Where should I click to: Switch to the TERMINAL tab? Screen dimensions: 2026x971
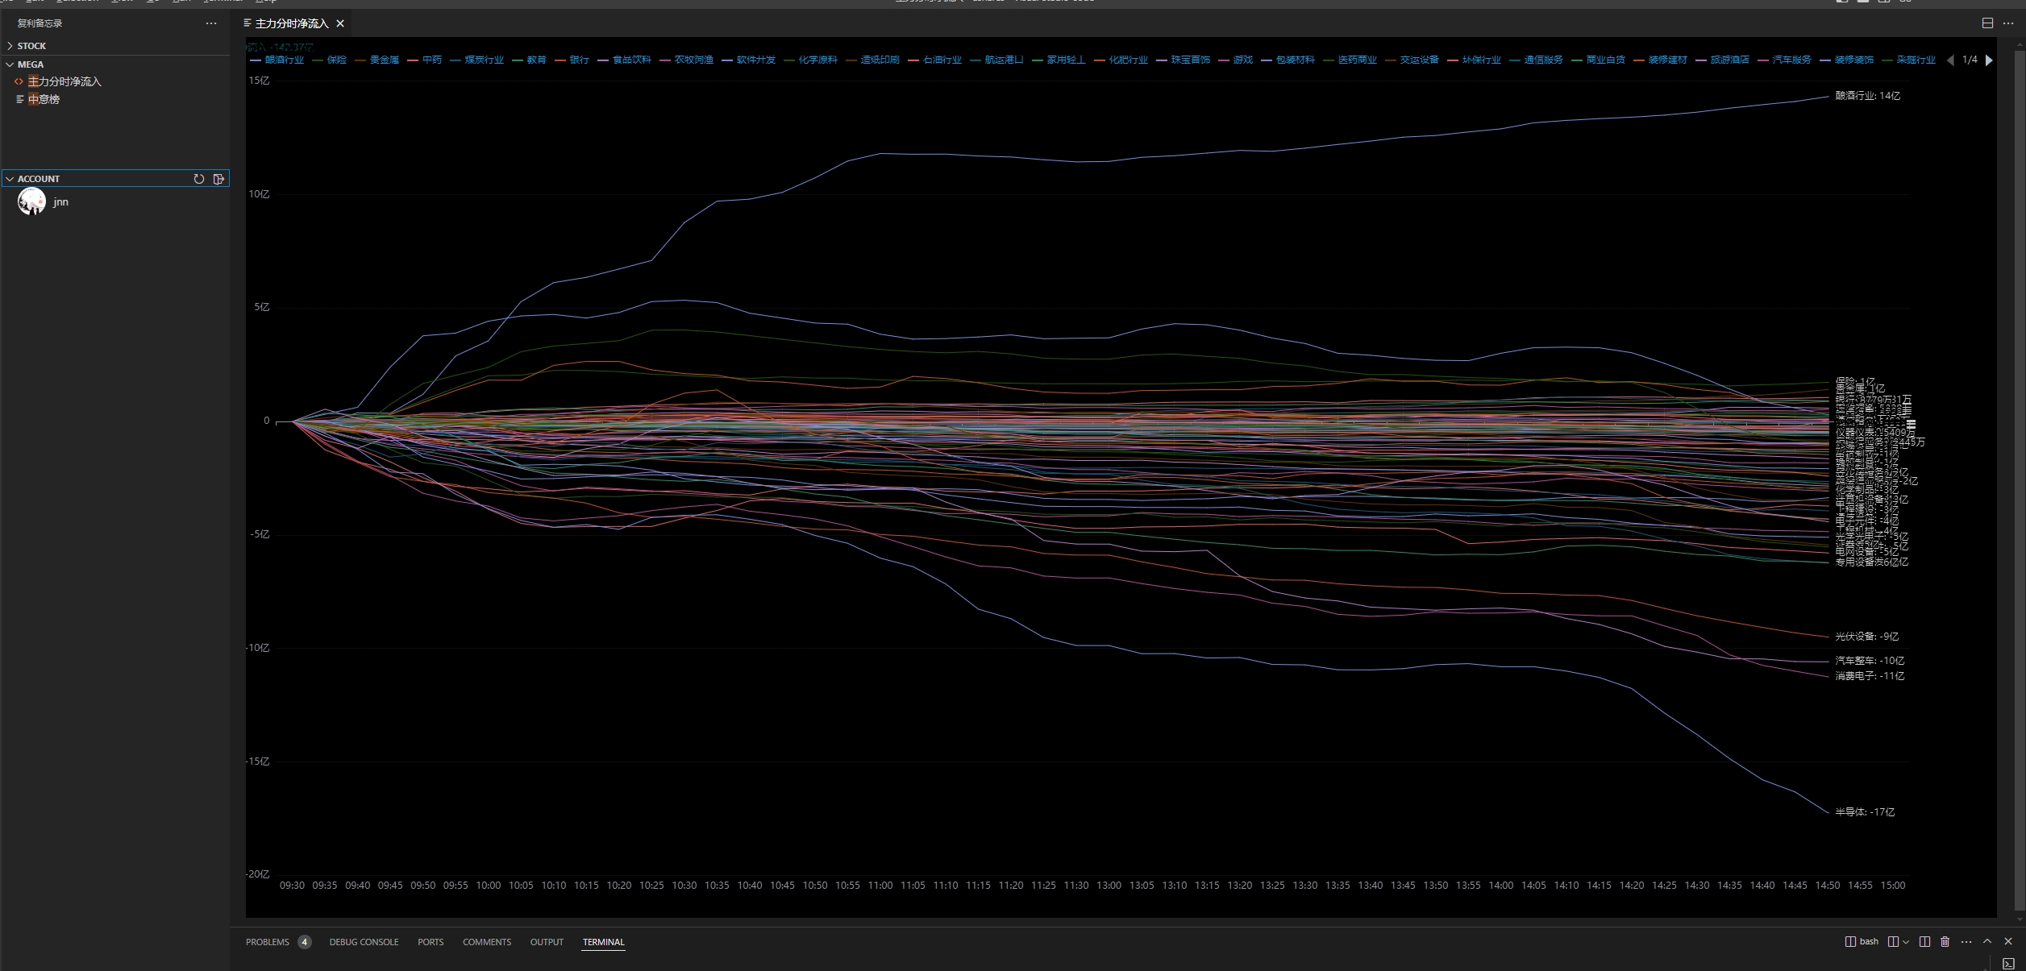604,942
